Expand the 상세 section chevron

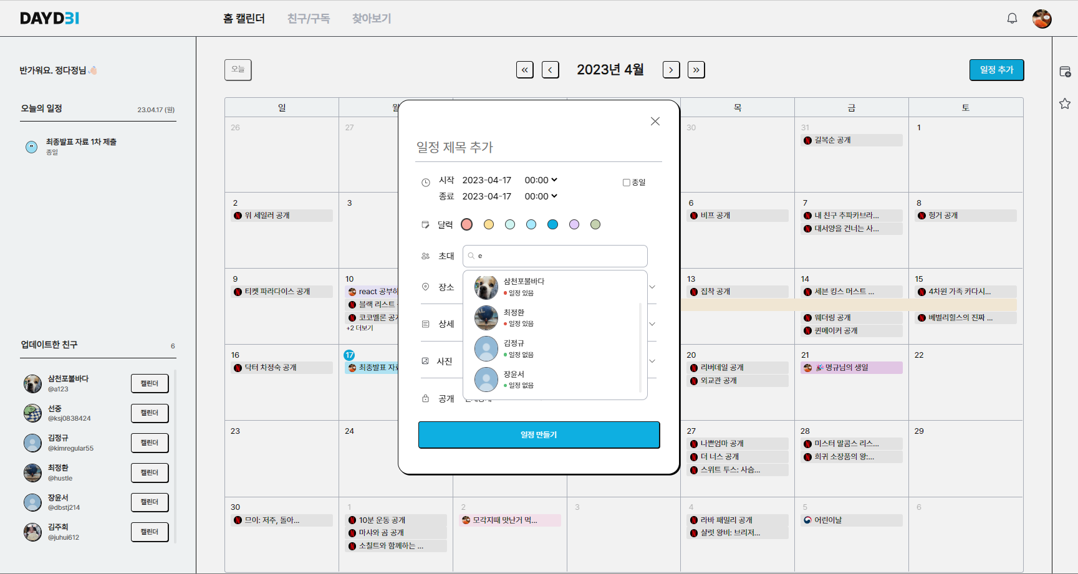[x=652, y=324]
